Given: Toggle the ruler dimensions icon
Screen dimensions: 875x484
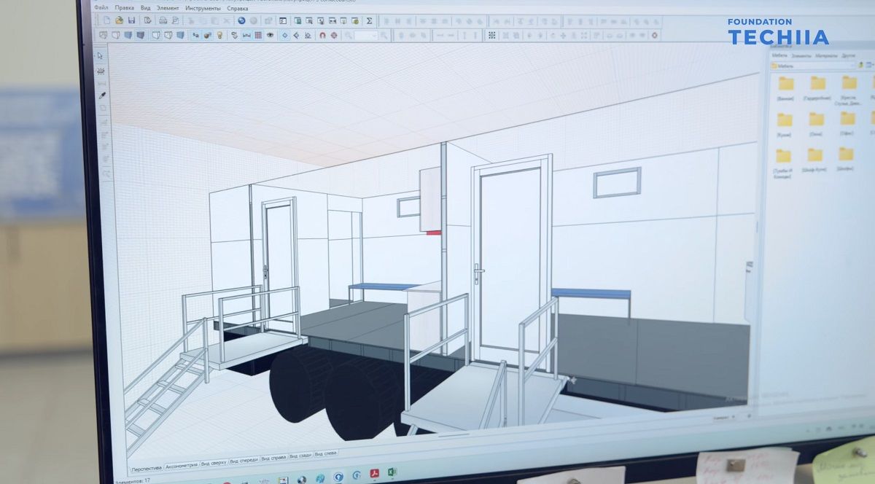Looking at the screenshot, I should point(246,35).
